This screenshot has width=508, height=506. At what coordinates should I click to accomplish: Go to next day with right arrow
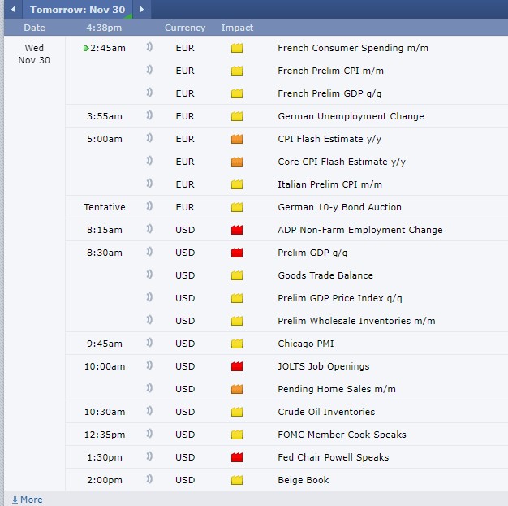[141, 10]
